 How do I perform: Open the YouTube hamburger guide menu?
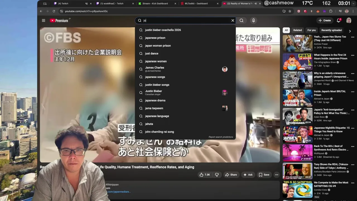[x=44, y=20]
